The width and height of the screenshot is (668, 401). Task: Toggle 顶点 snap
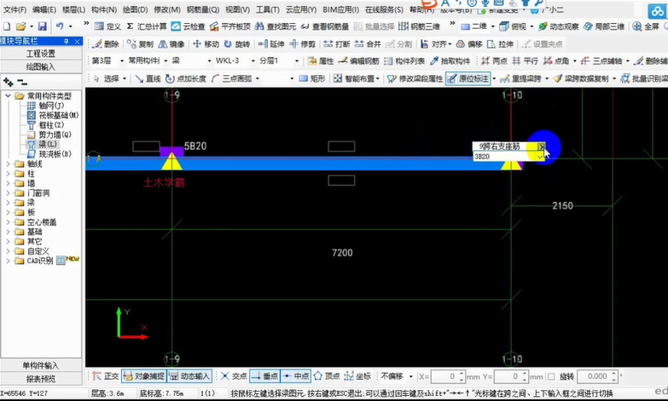point(327,376)
